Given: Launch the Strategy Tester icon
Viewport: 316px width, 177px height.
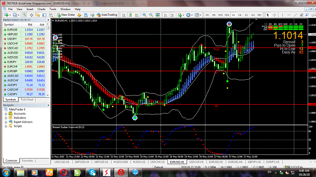Looking at the screenshot, I should click(x=51, y=15).
